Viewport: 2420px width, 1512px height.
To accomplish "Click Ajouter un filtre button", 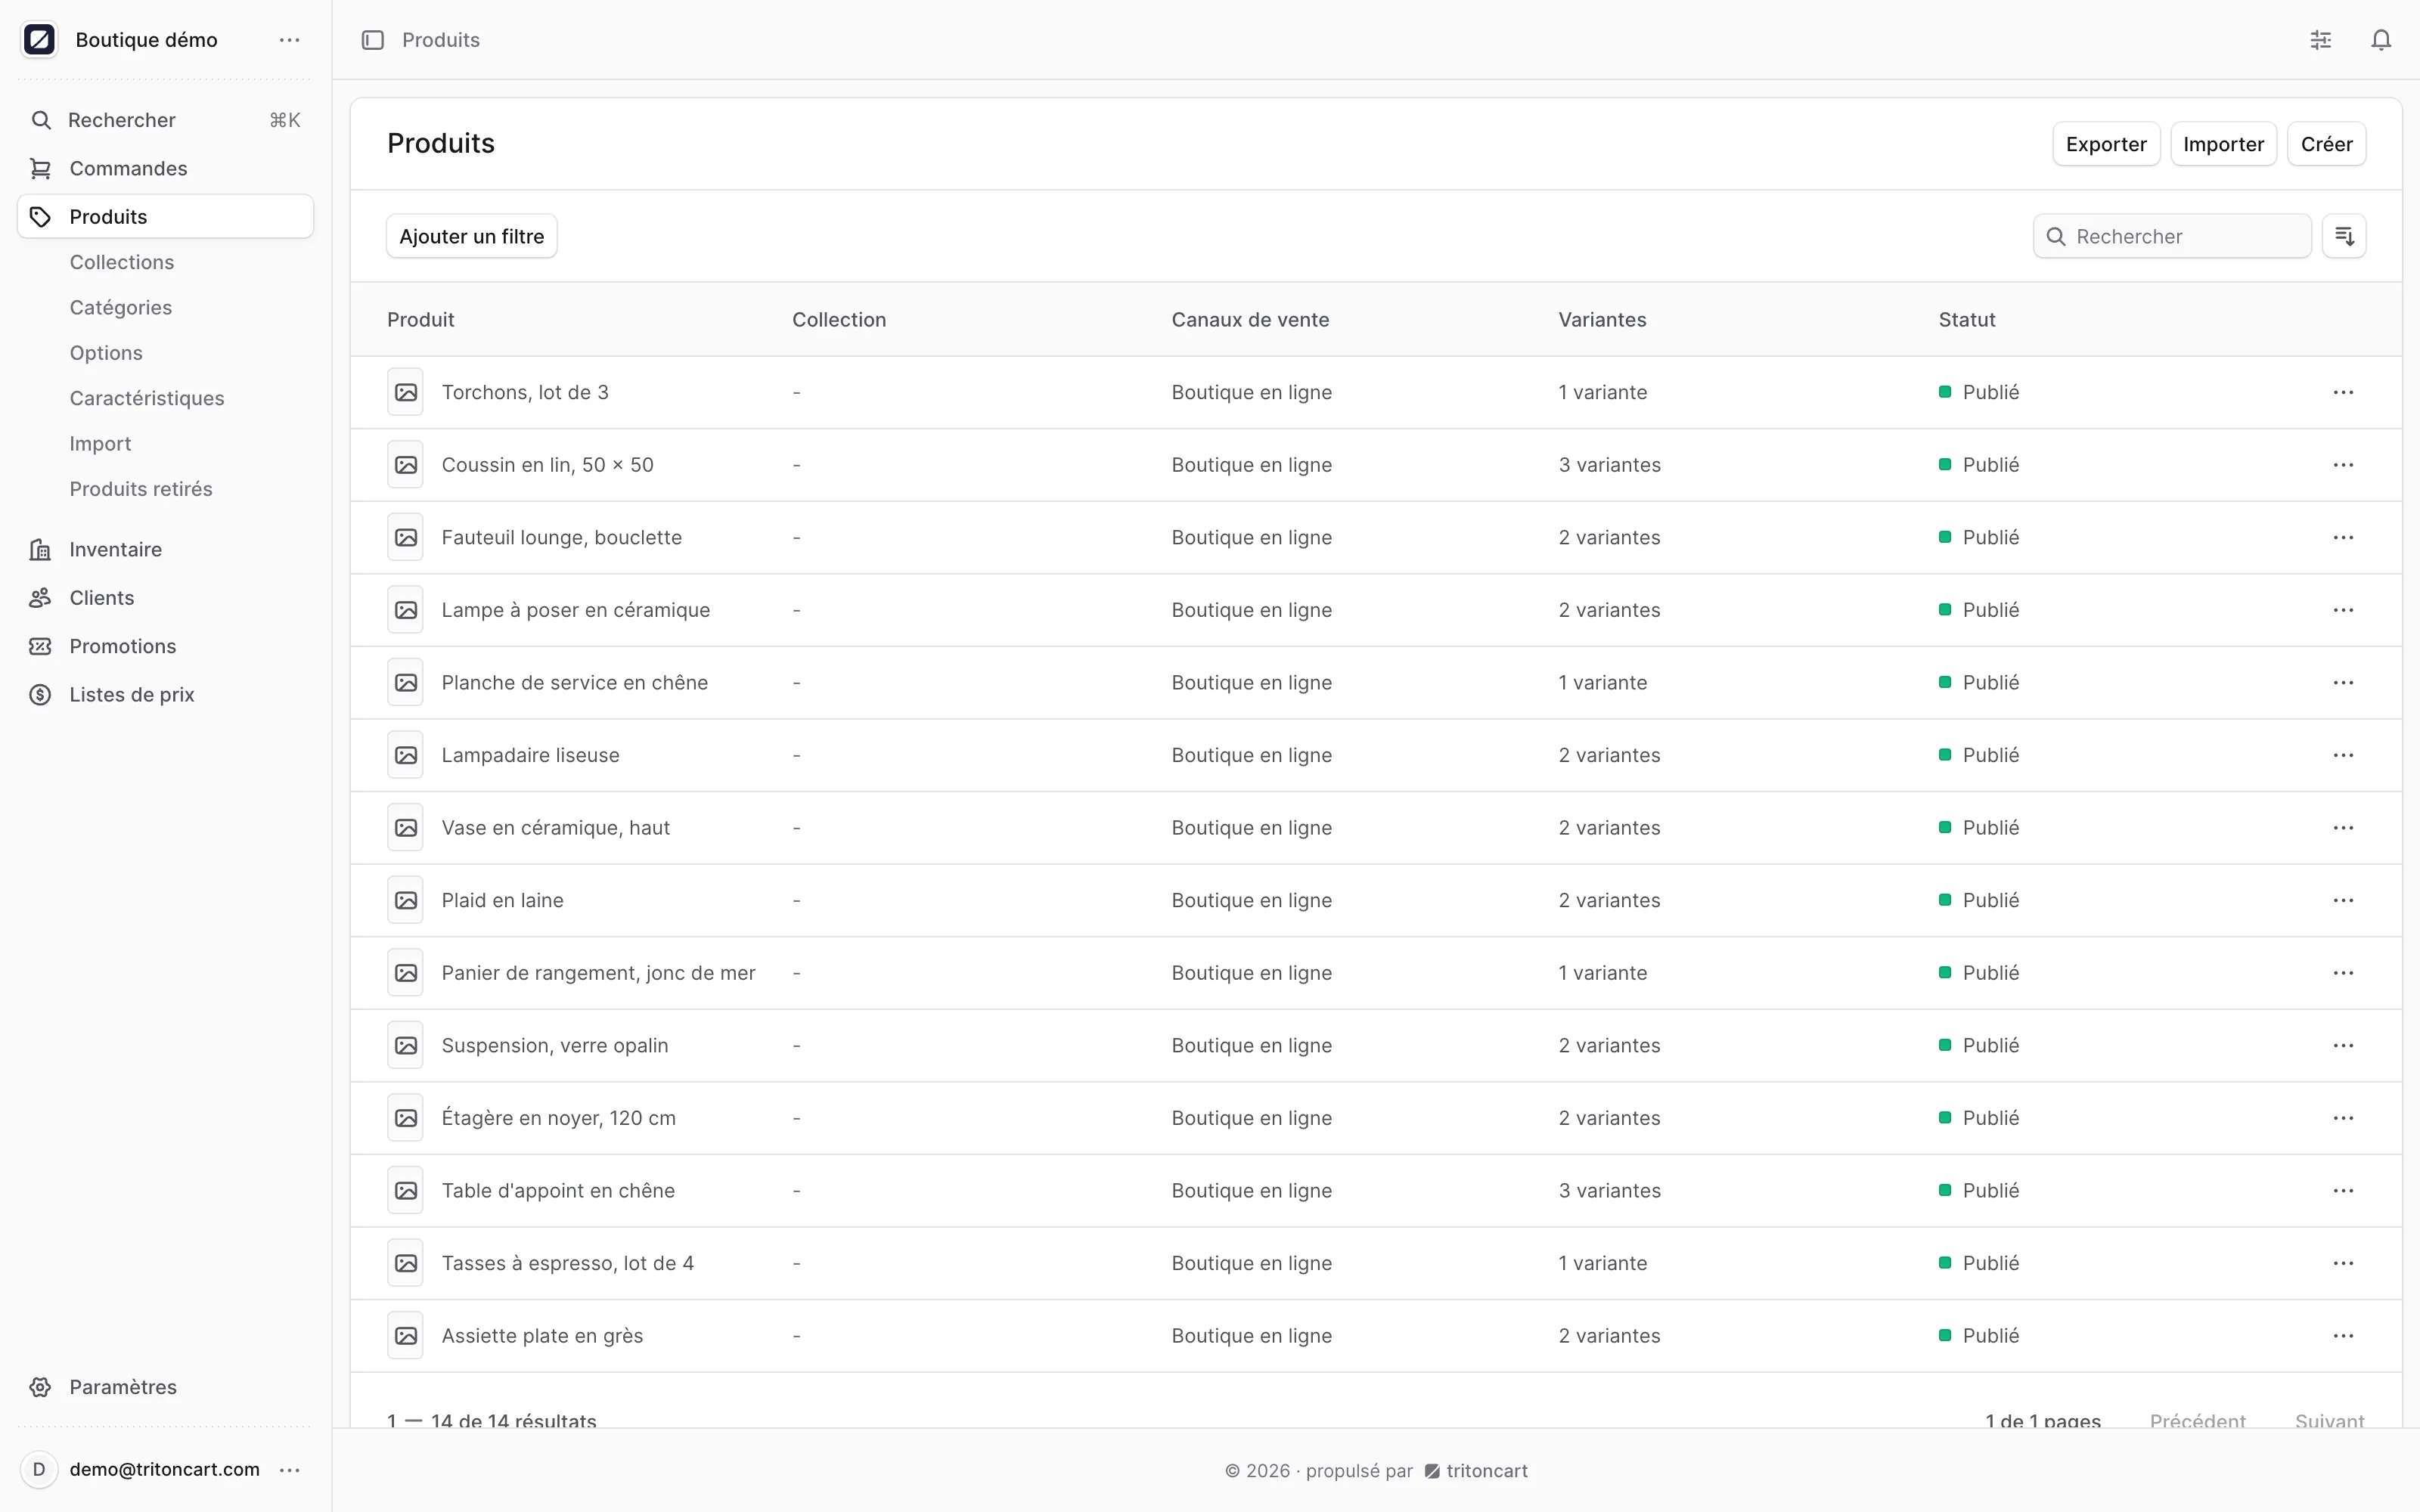I will click(472, 236).
